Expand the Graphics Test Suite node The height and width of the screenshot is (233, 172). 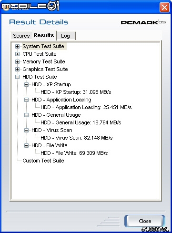click(17, 69)
